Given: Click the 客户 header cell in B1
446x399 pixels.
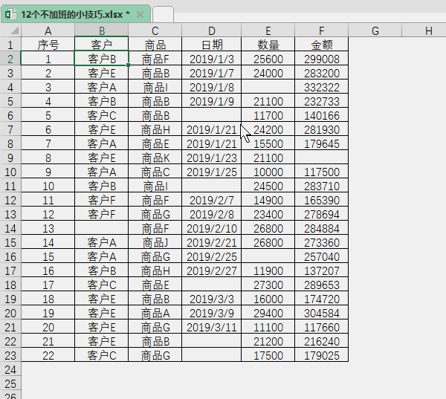Looking at the screenshot, I should 101,45.
